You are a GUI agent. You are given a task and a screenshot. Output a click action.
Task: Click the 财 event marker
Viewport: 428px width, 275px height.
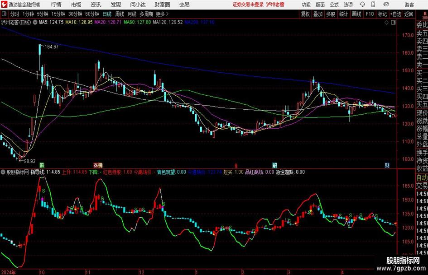[x=387, y=165]
